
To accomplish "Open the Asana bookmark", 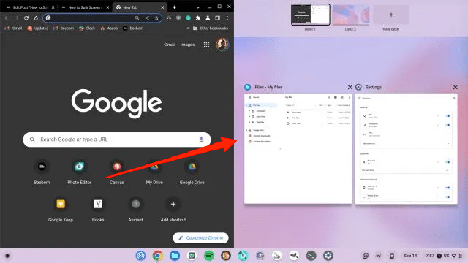I will (109, 28).
